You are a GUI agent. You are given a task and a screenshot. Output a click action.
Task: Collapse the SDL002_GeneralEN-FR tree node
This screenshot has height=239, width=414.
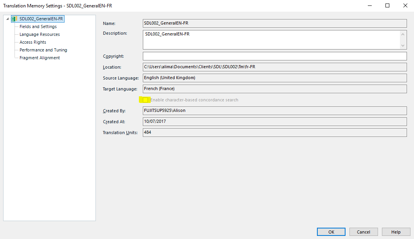[x=8, y=19]
